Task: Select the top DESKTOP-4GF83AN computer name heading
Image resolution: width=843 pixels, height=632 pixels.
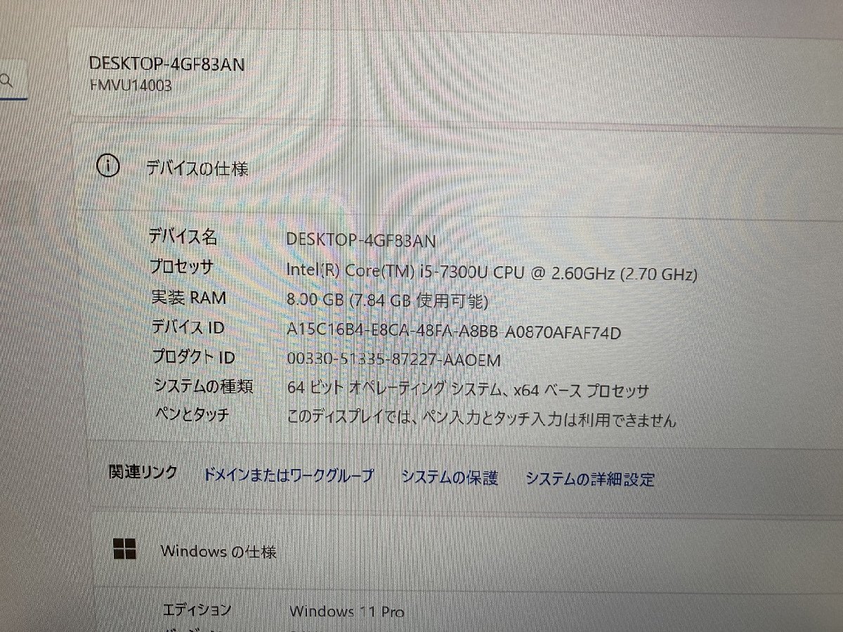Action: point(167,63)
